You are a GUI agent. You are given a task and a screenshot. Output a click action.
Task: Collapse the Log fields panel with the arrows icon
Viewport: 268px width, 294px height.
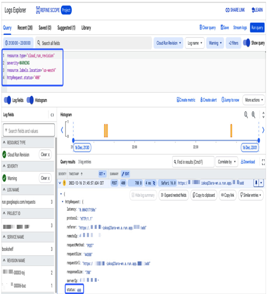click(52, 115)
